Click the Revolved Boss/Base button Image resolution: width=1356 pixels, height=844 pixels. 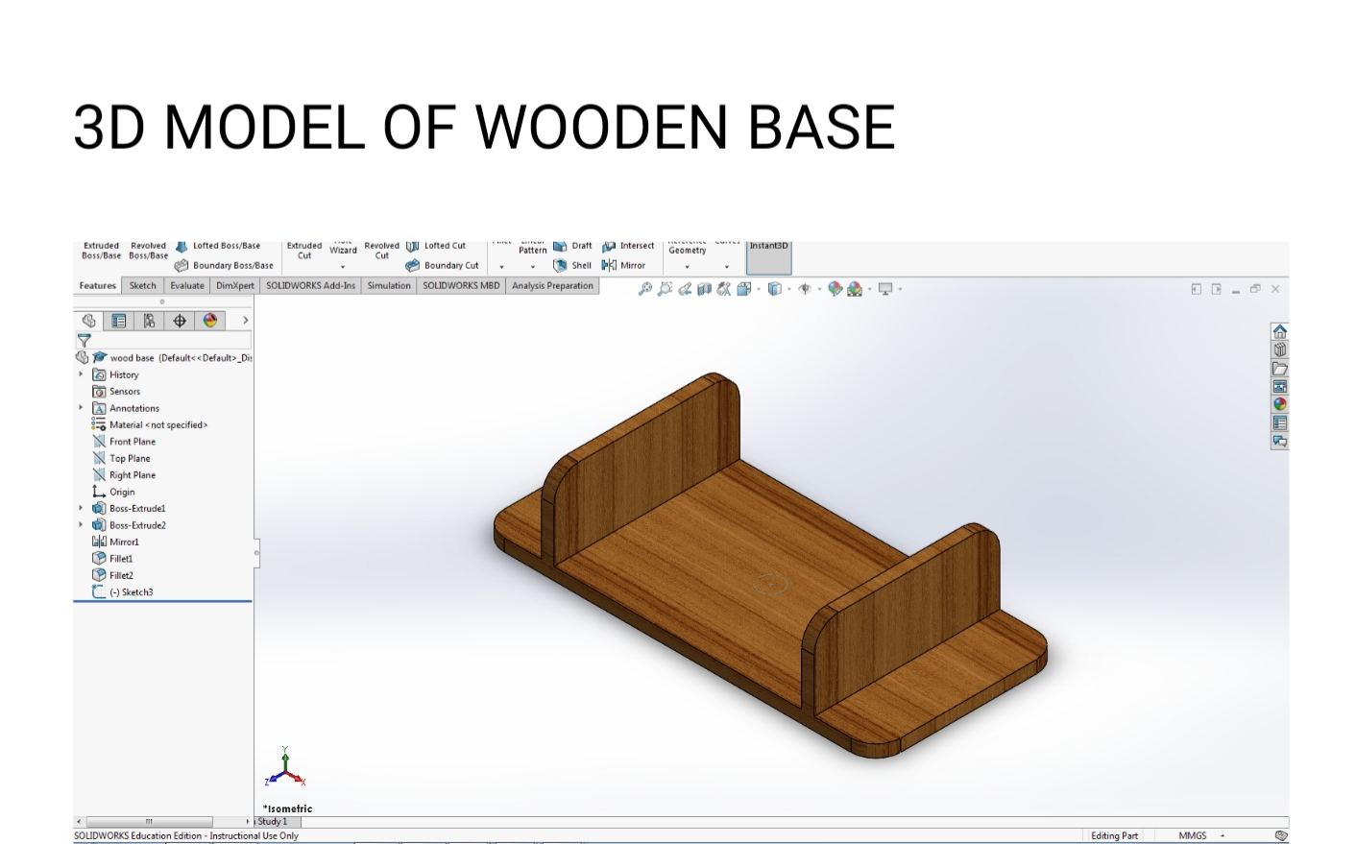pos(148,251)
